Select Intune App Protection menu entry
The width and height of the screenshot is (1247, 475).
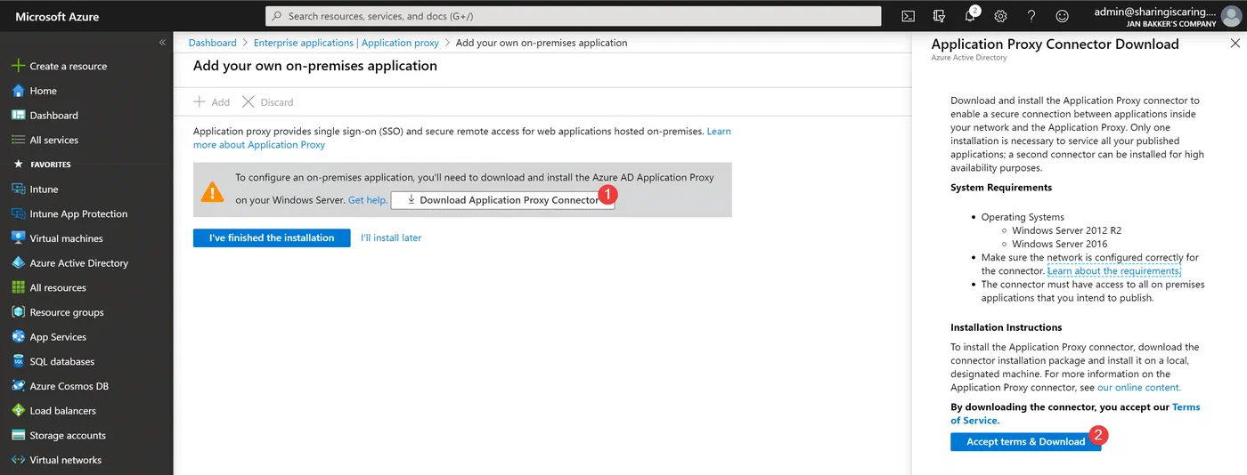coord(78,214)
